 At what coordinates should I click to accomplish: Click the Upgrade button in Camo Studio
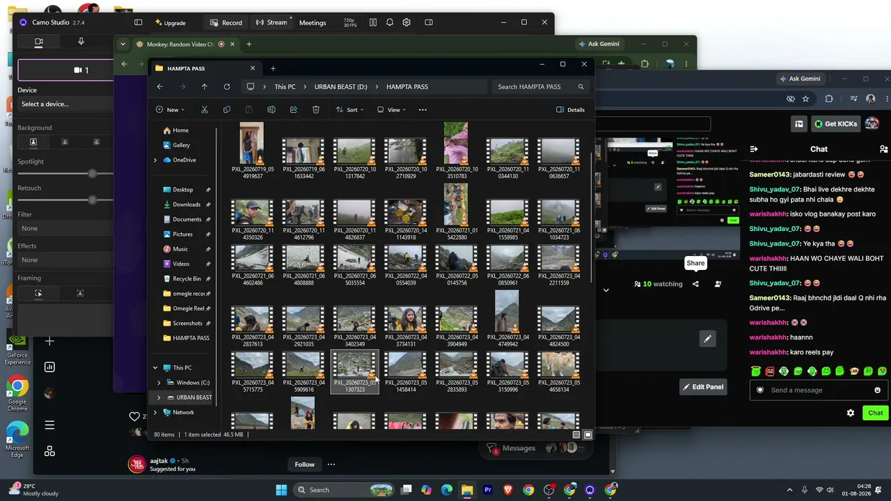pos(170,23)
